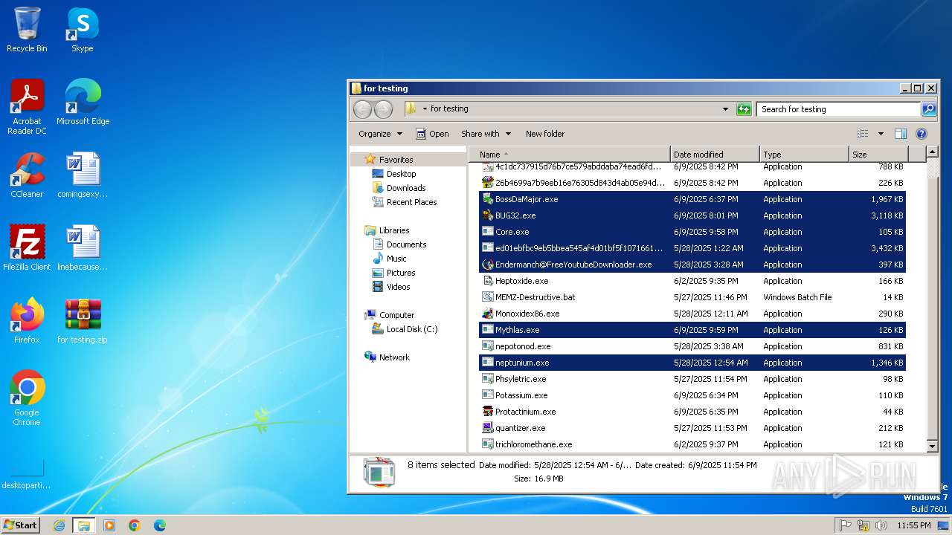This screenshot has height=535, width=952.
Task: Sort files by the Type column header
Action: [804, 155]
